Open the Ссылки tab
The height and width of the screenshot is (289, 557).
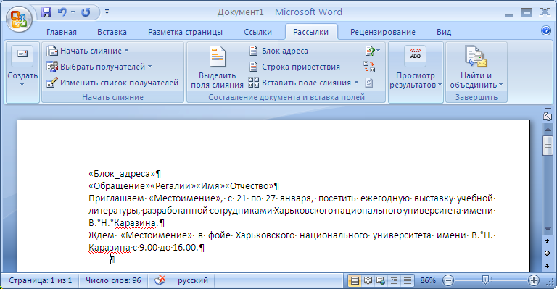point(258,33)
